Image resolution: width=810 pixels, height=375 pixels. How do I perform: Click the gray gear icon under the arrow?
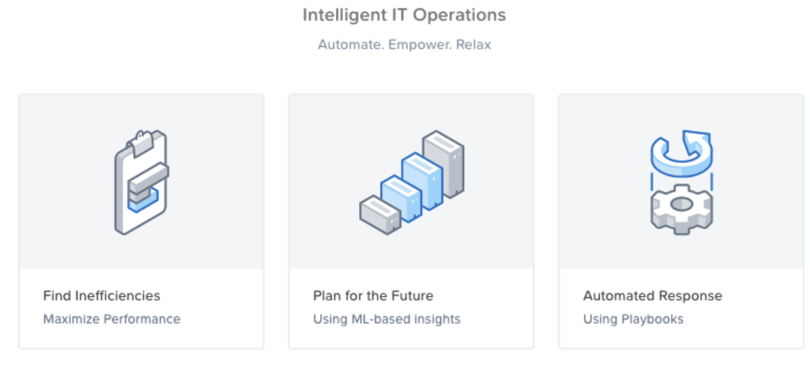[x=681, y=208]
